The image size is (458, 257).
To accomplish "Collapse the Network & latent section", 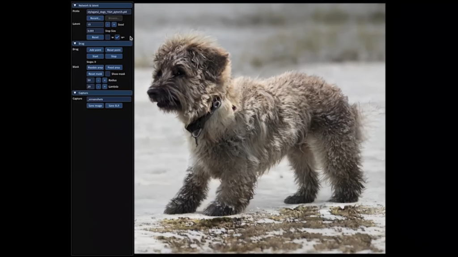I will click(x=75, y=5).
